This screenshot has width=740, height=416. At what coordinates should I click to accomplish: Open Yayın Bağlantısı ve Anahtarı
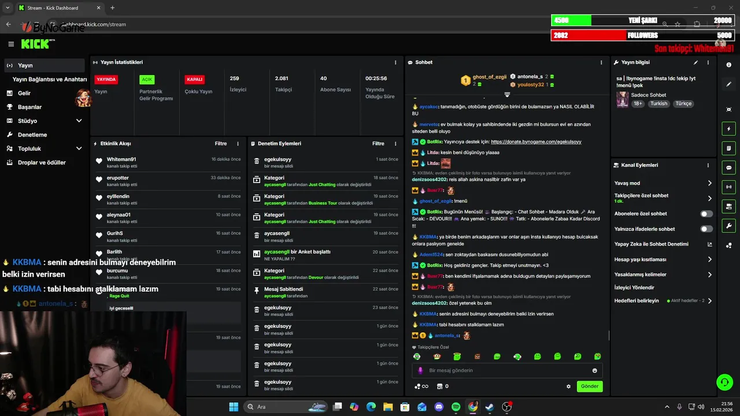[50, 79]
